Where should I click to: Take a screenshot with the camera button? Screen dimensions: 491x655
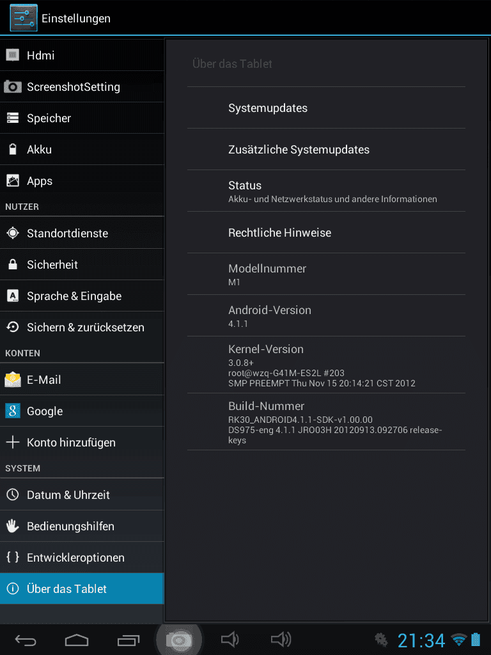click(x=179, y=640)
